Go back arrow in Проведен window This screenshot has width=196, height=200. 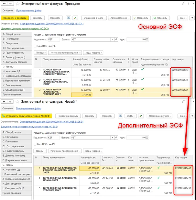[4, 4]
